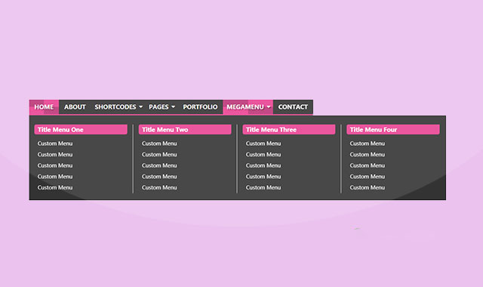Expand the SHORTCODES dropdown arrow

[x=141, y=107]
